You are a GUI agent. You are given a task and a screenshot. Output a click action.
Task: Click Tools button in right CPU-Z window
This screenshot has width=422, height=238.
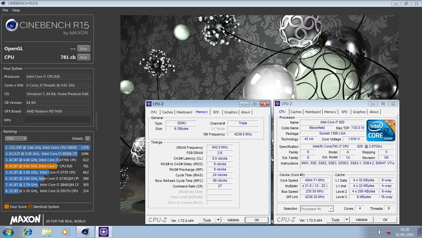tap(335, 220)
